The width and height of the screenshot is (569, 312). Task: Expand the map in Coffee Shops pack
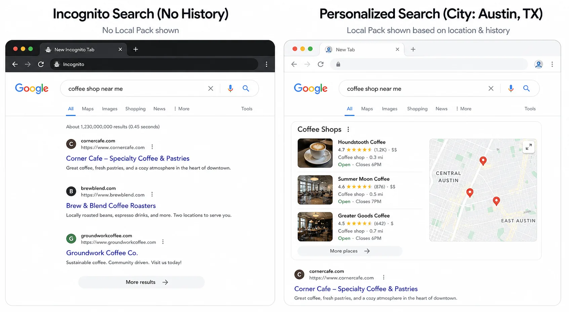coord(529,147)
